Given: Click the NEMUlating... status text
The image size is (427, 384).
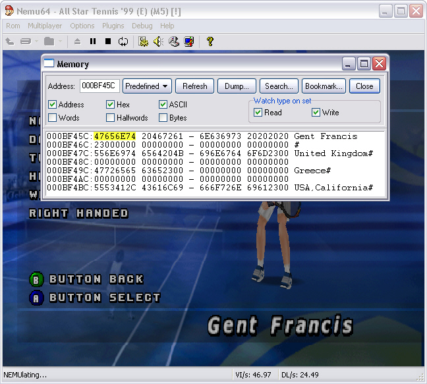Looking at the screenshot, I should [25, 375].
